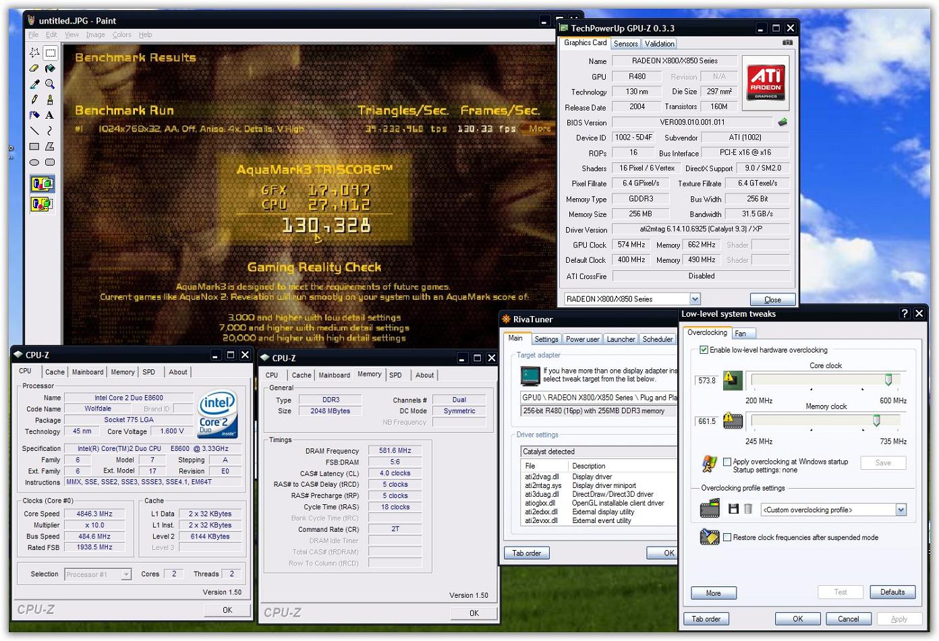Select the Pick Color eyedropper tool
This screenshot has width=939, height=641.
34,84
